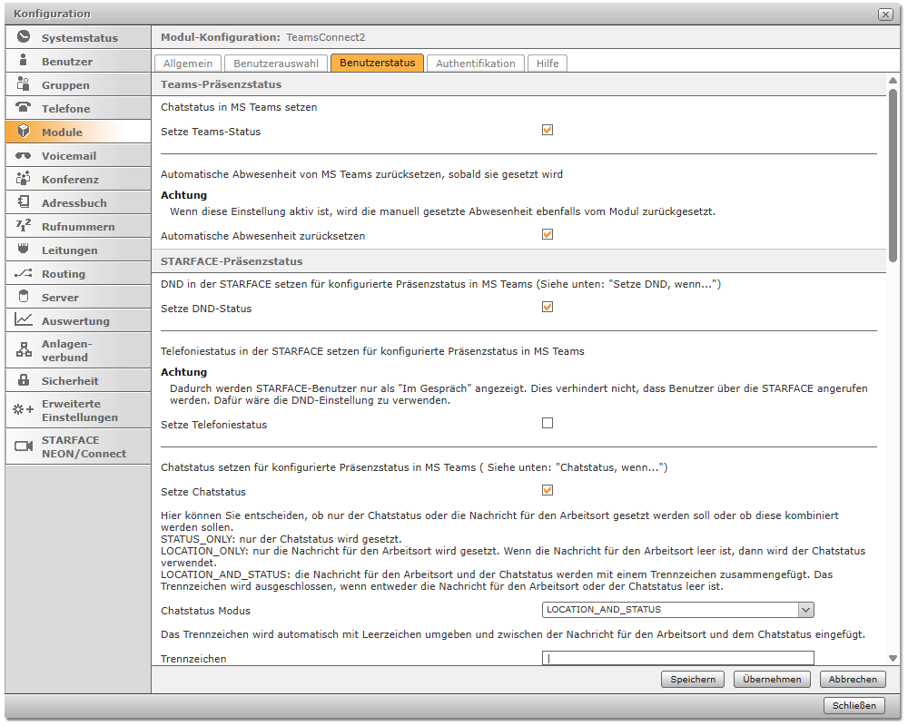Click the Leitungen plug icon
The width and height of the screenshot is (908, 726).
point(24,249)
